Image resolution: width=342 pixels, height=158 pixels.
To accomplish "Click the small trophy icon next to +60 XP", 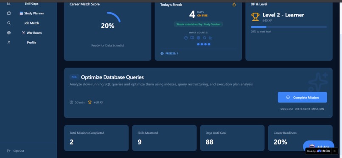I will 90,102.
